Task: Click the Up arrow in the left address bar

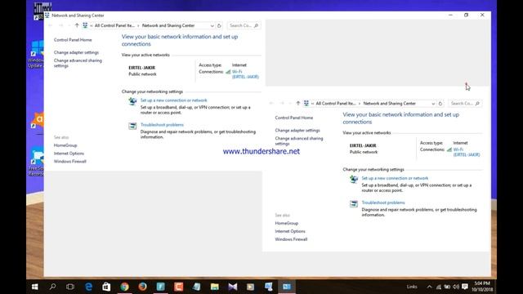Action: 77,25
